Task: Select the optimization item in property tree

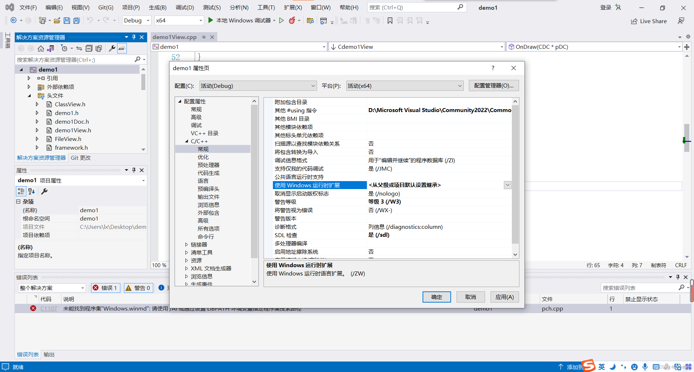Action: (203, 157)
